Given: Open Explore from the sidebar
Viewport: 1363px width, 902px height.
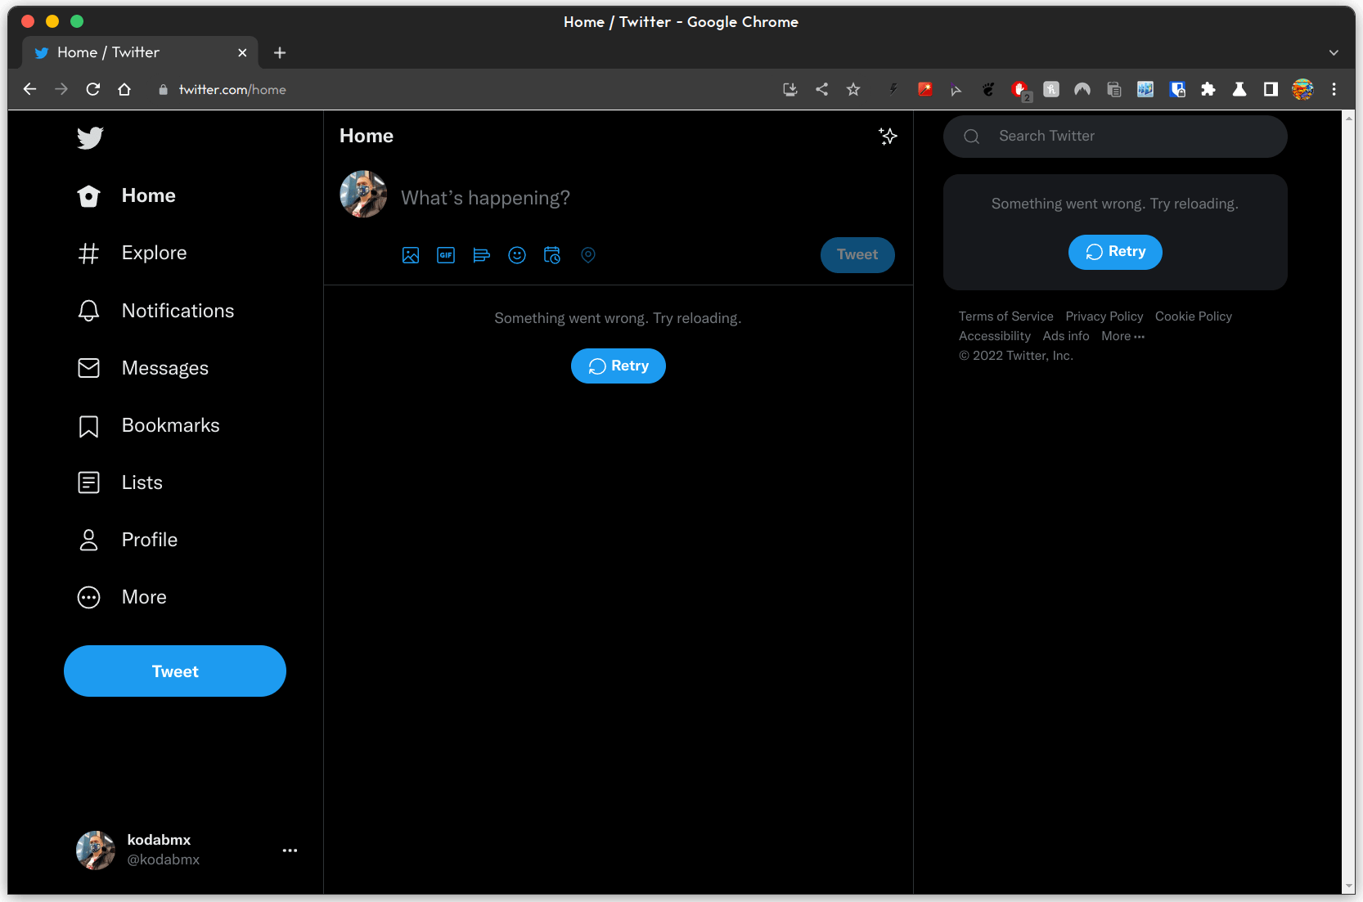Looking at the screenshot, I should 132,254.
